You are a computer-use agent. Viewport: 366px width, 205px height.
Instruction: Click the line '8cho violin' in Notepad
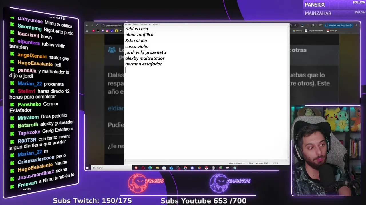(136, 41)
